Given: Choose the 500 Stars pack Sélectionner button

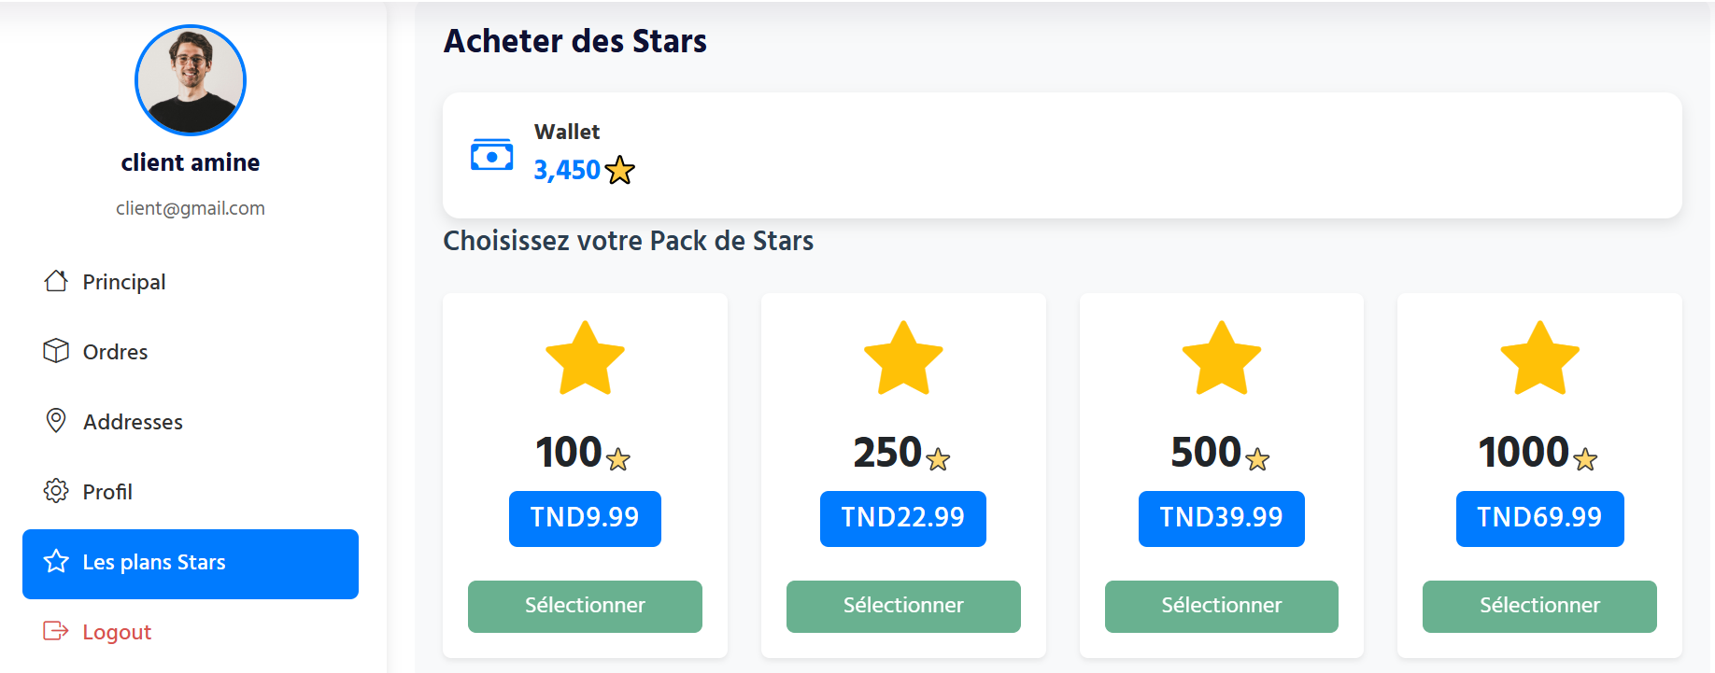Looking at the screenshot, I should [1221, 606].
